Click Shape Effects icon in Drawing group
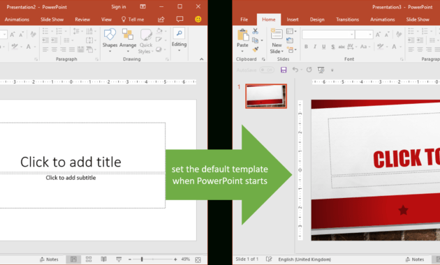The width and height of the screenshot is (440, 265). coord(159,50)
